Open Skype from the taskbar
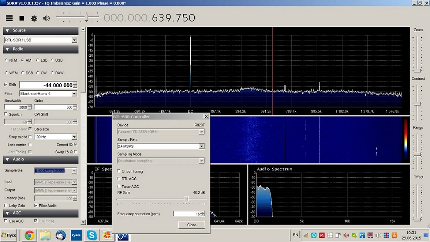Screen dimensions: 430x242 tap(92, 235)
